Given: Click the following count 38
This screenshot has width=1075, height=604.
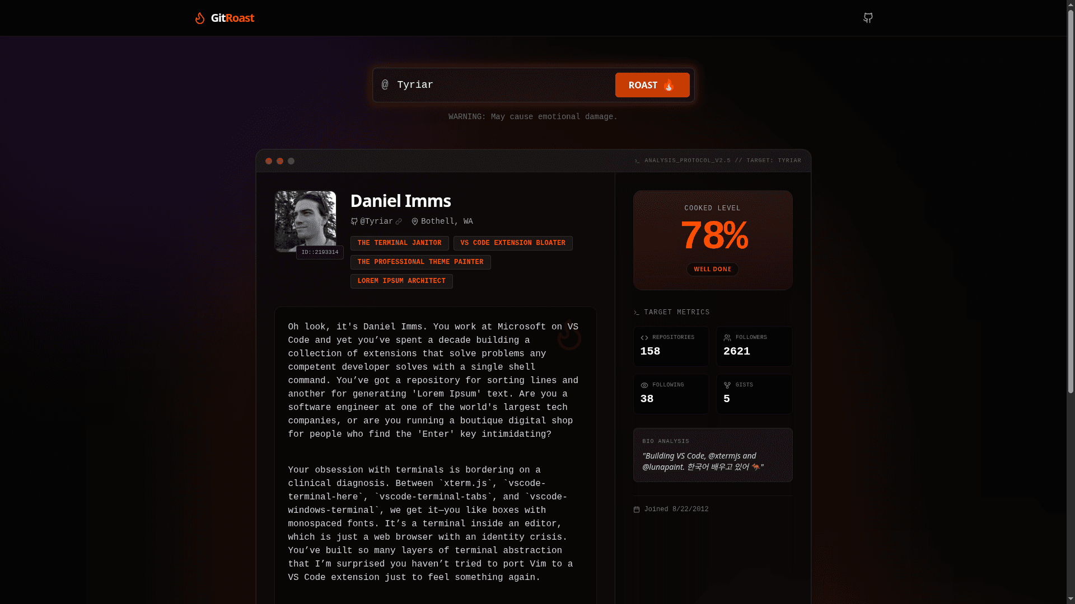Looking at the screenshot, I should (x=647, y=399).
